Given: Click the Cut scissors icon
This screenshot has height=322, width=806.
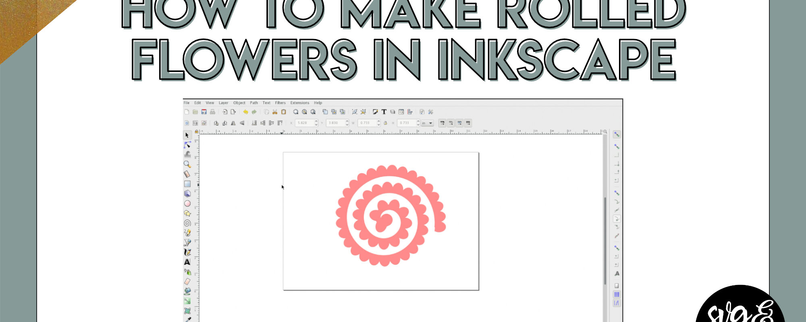Looking at the screenshot, I should click(275, 112).
